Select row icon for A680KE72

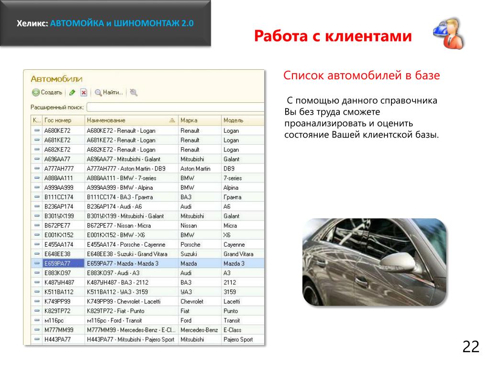[37, 130]
